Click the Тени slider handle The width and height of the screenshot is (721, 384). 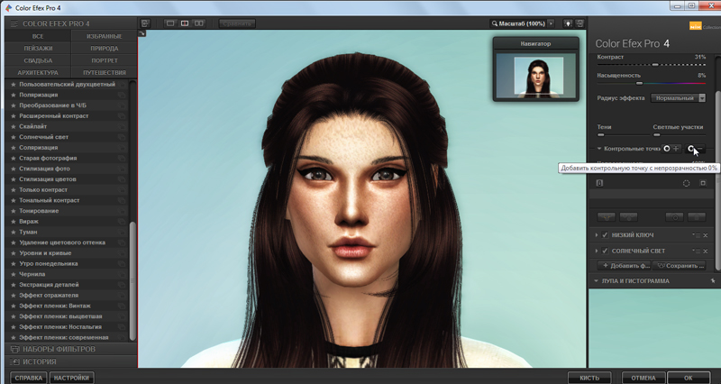pos(600,134)
